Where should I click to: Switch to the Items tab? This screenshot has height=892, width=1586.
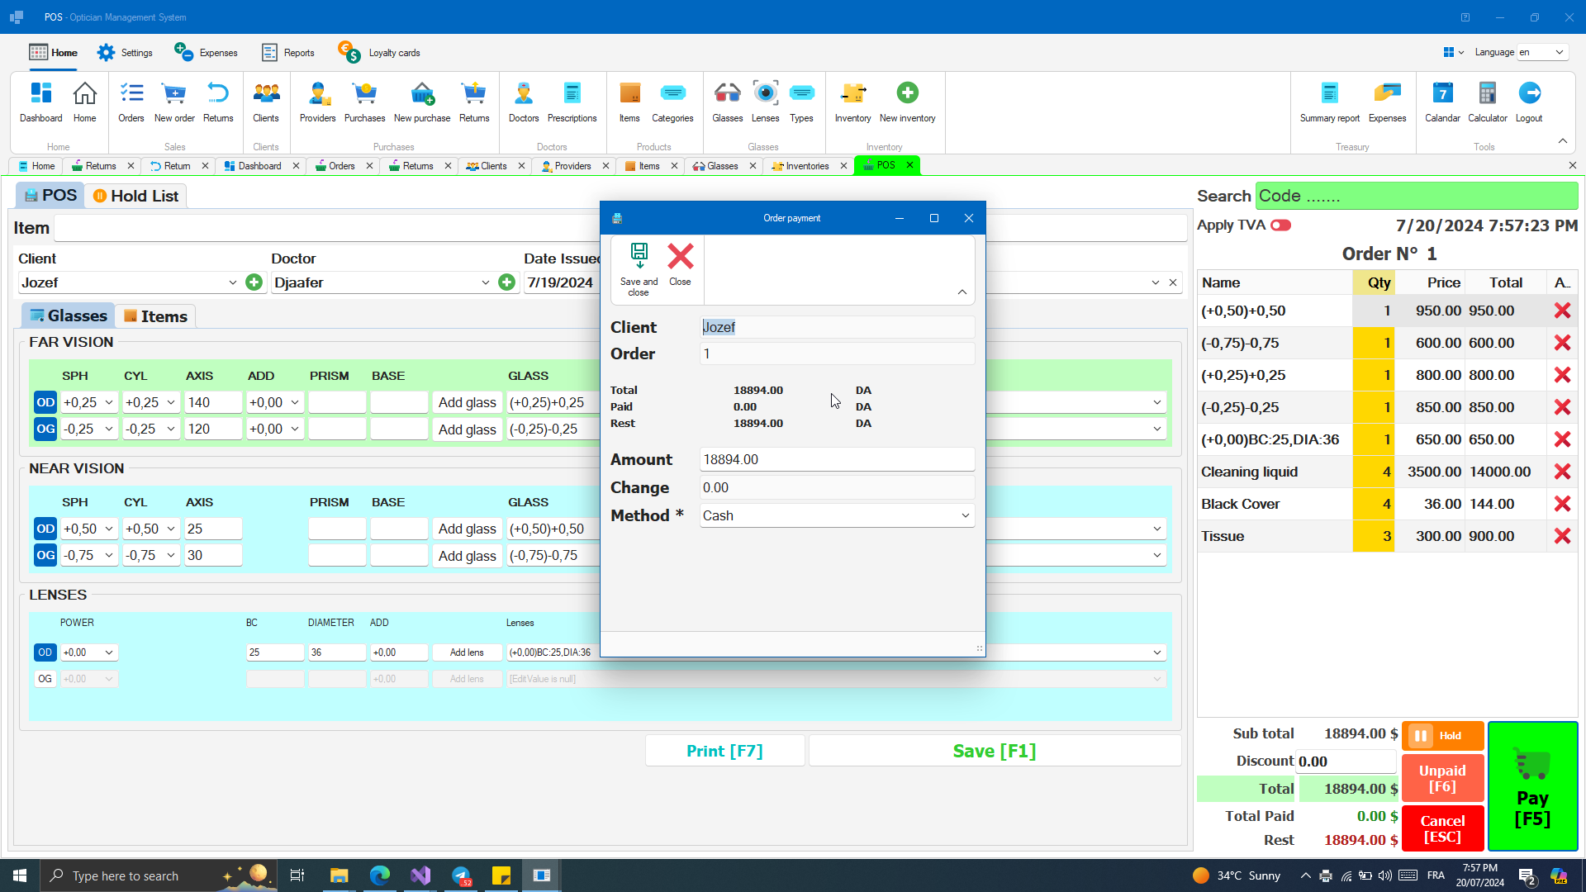154,316
